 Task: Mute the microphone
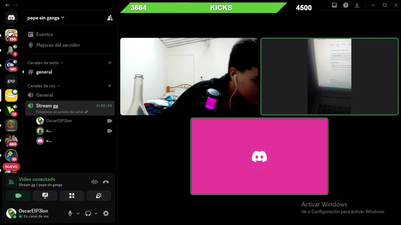click(x=70, y=213)
